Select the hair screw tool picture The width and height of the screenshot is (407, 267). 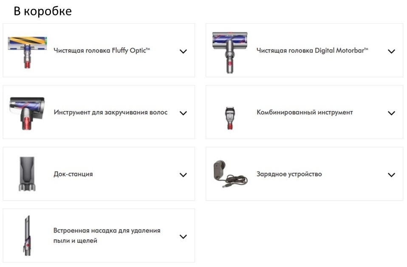(27, 113)
